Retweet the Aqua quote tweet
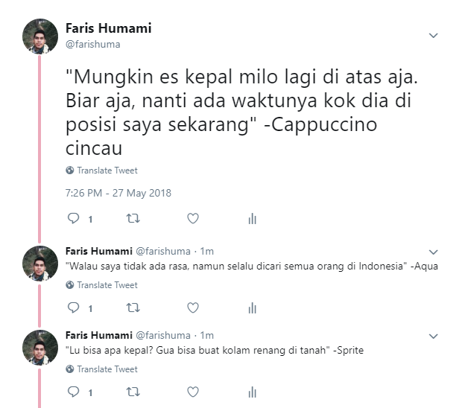This screenshot has height=408, width=465. pos(133,307)
